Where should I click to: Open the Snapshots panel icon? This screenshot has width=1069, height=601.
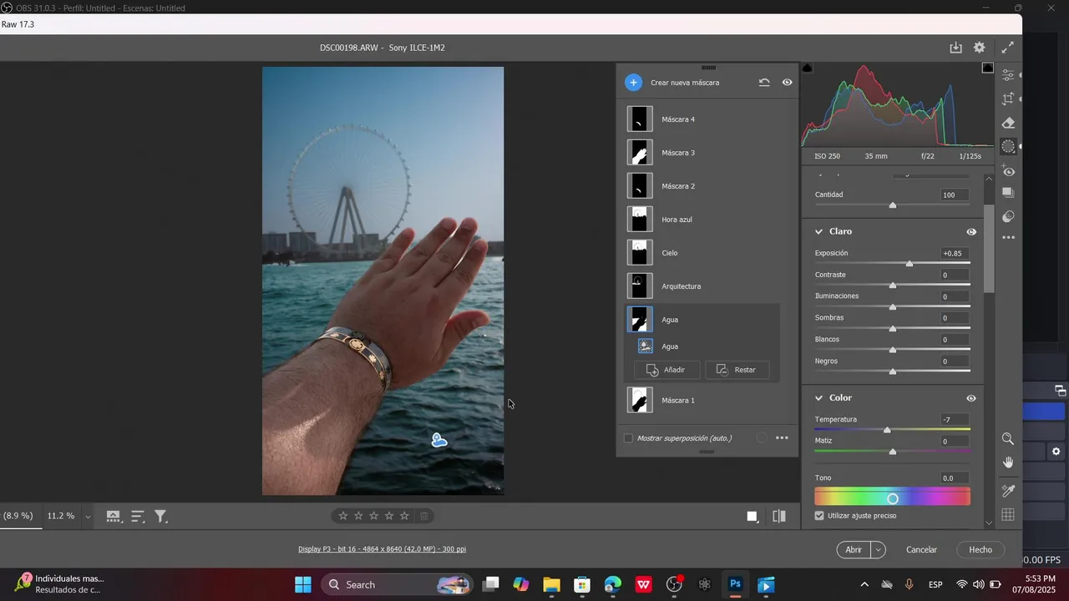tap(1008, 192)
